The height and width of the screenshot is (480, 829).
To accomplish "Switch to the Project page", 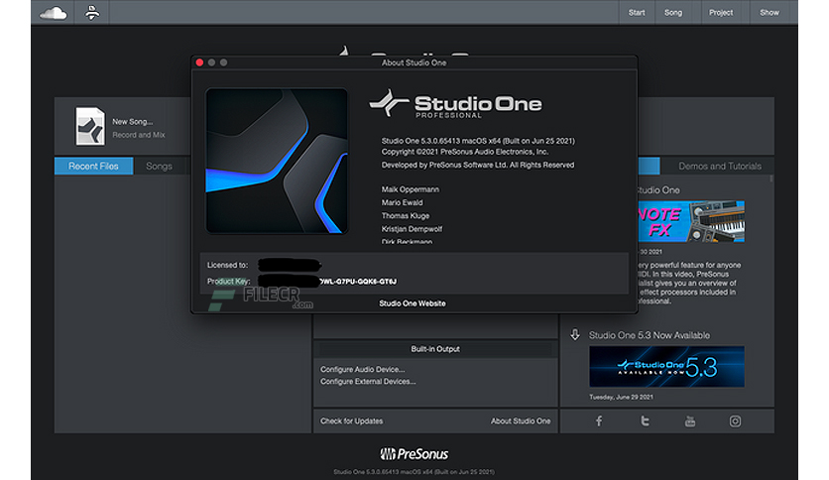I will 721,12.
